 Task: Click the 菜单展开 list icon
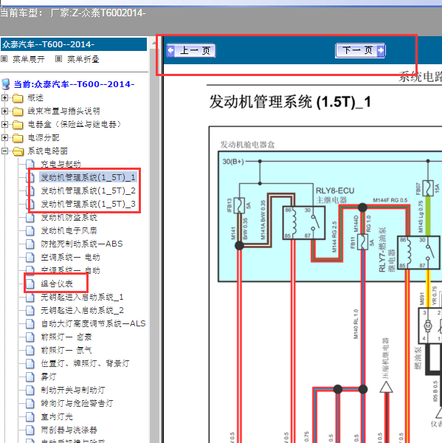[4, 59]
